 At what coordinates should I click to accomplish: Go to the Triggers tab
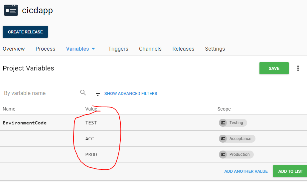[118, 49]
